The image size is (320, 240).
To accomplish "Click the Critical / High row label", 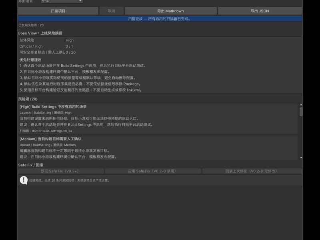I will click(31, 46).
